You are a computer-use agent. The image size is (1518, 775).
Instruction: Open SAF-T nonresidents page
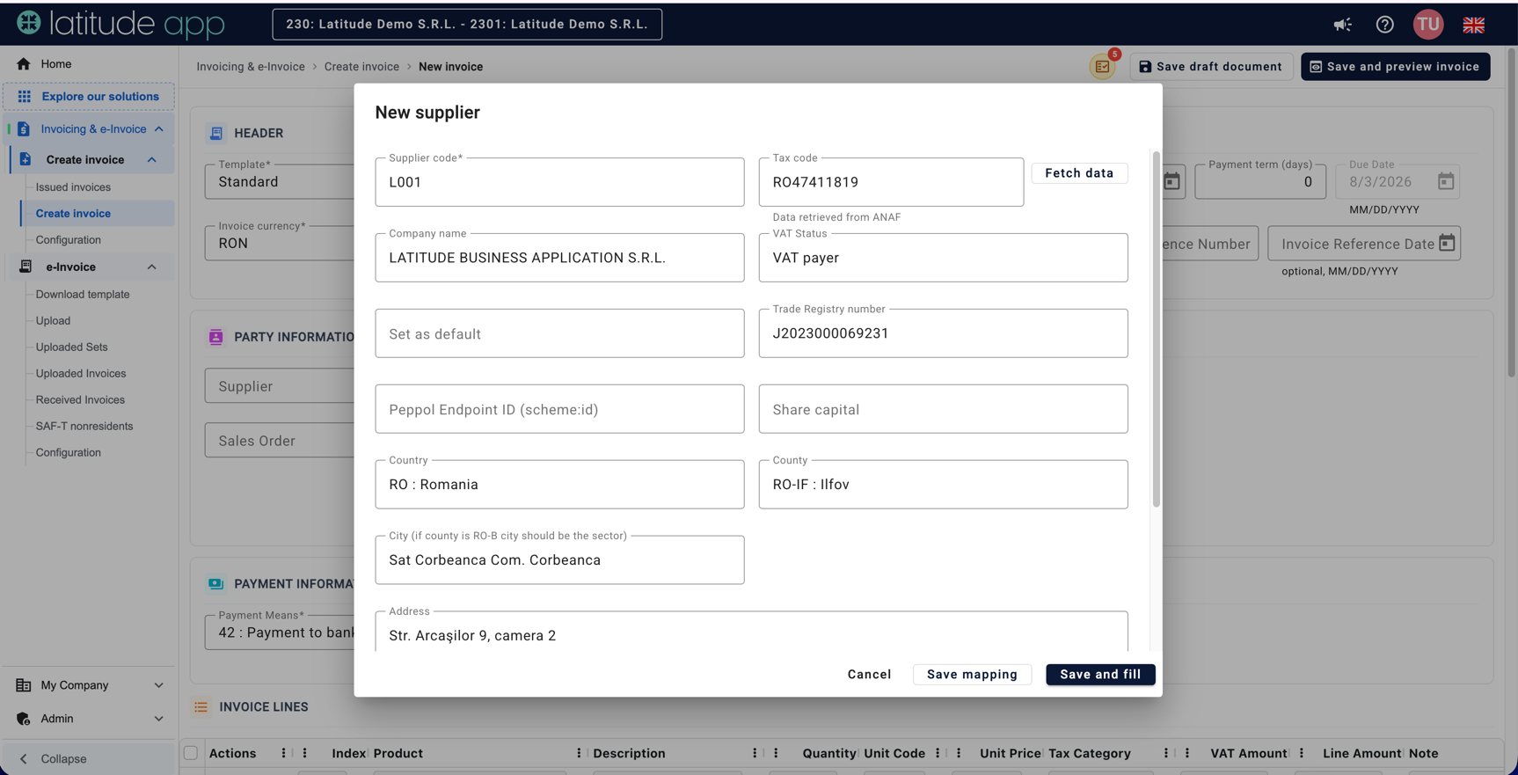[x=84, y=427]
